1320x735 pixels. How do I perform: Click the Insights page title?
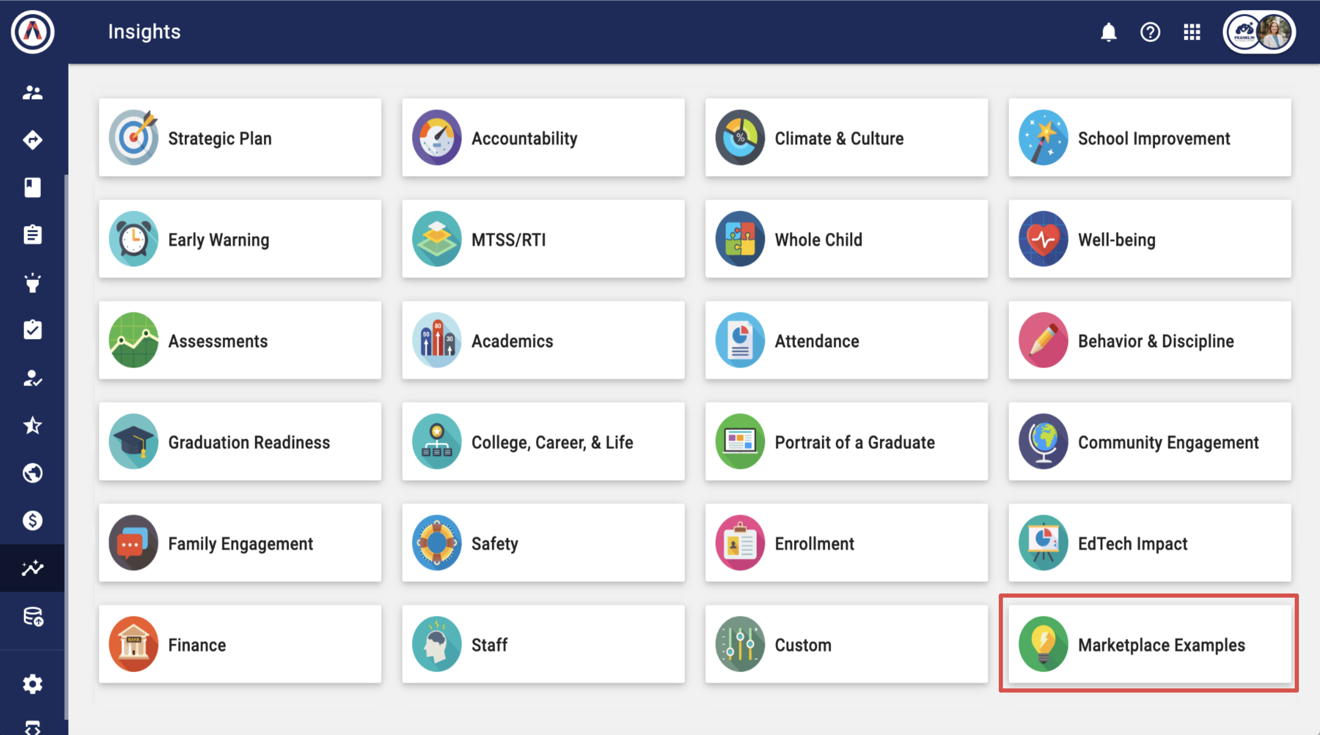click(x=144, y=32)
